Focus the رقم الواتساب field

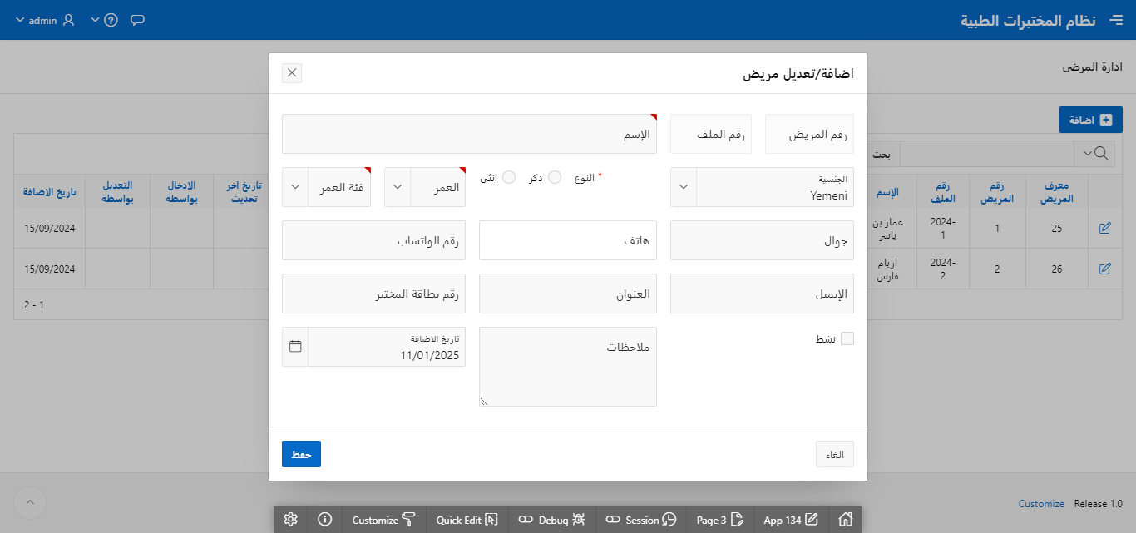(374, 240)
